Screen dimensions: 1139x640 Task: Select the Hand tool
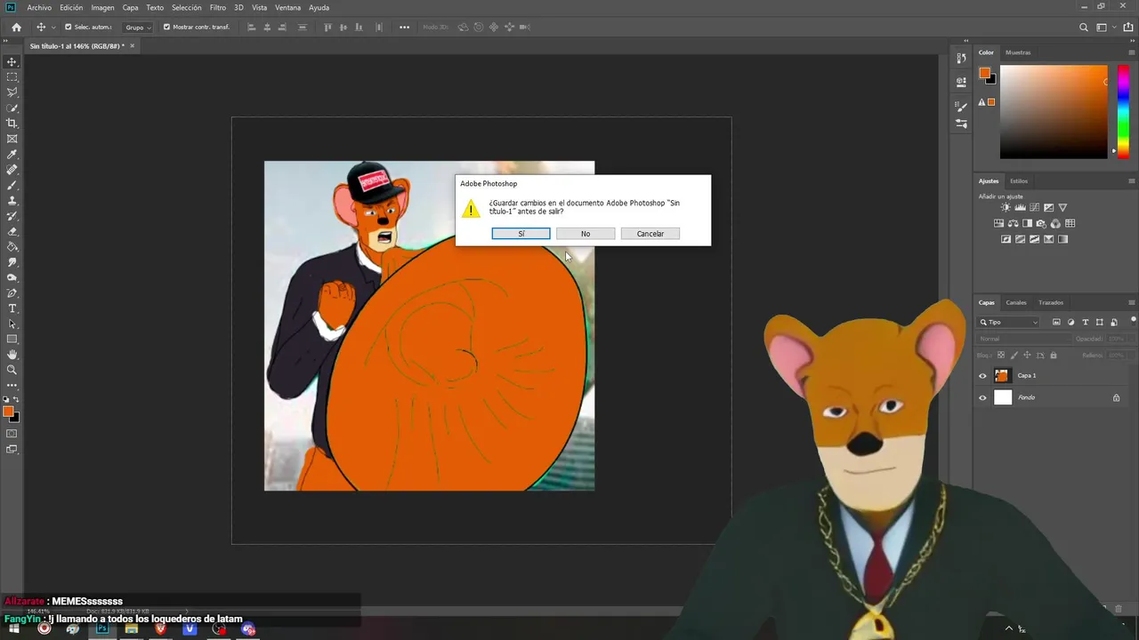tap(12, 355)
